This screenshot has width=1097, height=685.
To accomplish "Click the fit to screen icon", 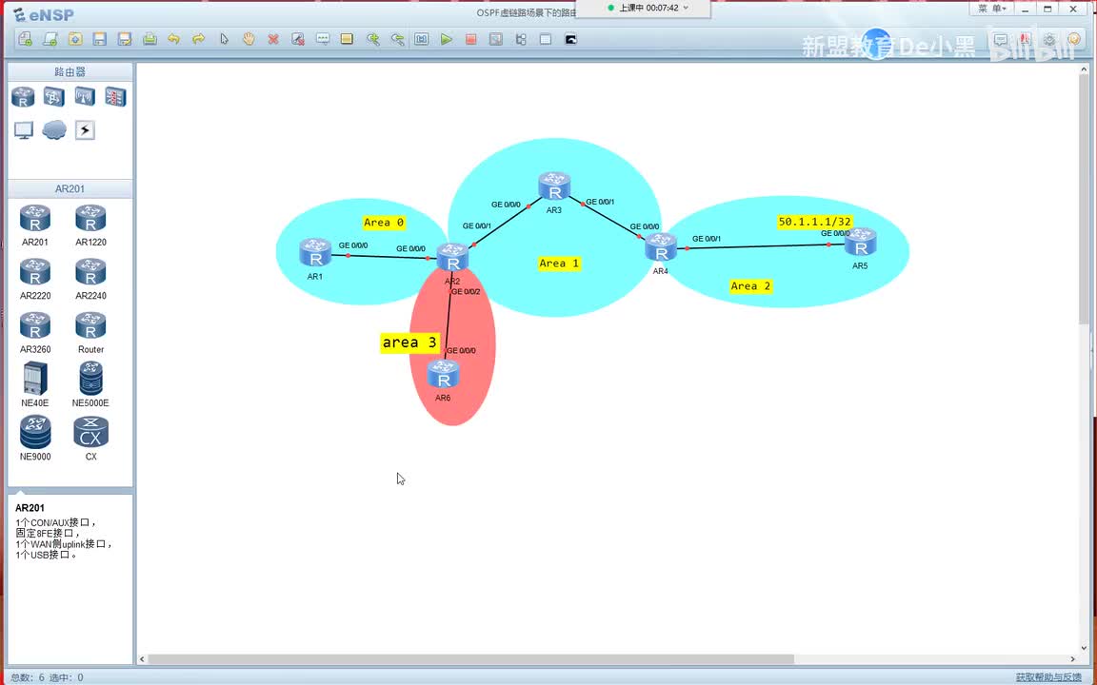I will tap(421, 39).
